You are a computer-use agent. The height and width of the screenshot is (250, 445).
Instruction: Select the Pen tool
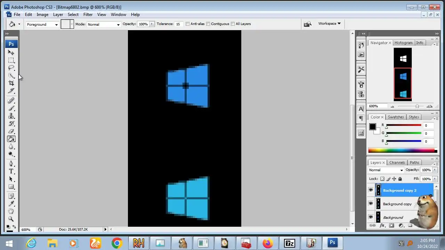[x=11, y=164]
